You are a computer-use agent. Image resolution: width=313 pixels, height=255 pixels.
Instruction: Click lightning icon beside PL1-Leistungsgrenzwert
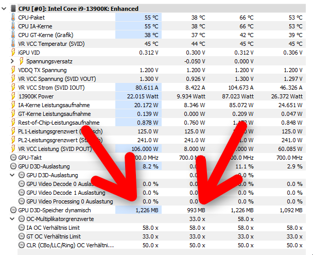(x=13, y=131)
